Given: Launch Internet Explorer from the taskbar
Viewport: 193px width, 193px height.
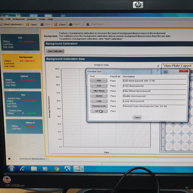Looking at the screenshot, I should click(x=23, y=169).
